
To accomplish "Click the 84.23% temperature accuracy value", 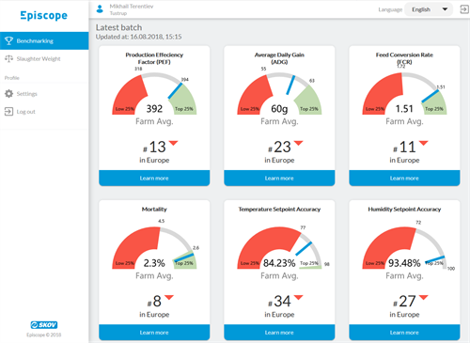I will pos(279,263).
